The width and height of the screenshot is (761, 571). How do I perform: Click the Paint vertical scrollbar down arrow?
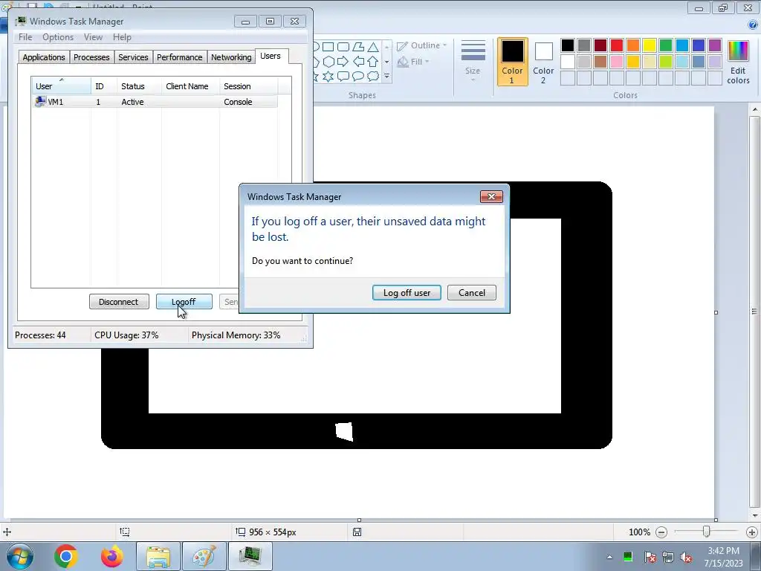click(755, 515)
